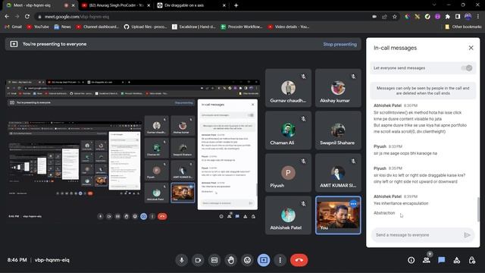Select Piyush participant tile

click(x=288, y=173)
